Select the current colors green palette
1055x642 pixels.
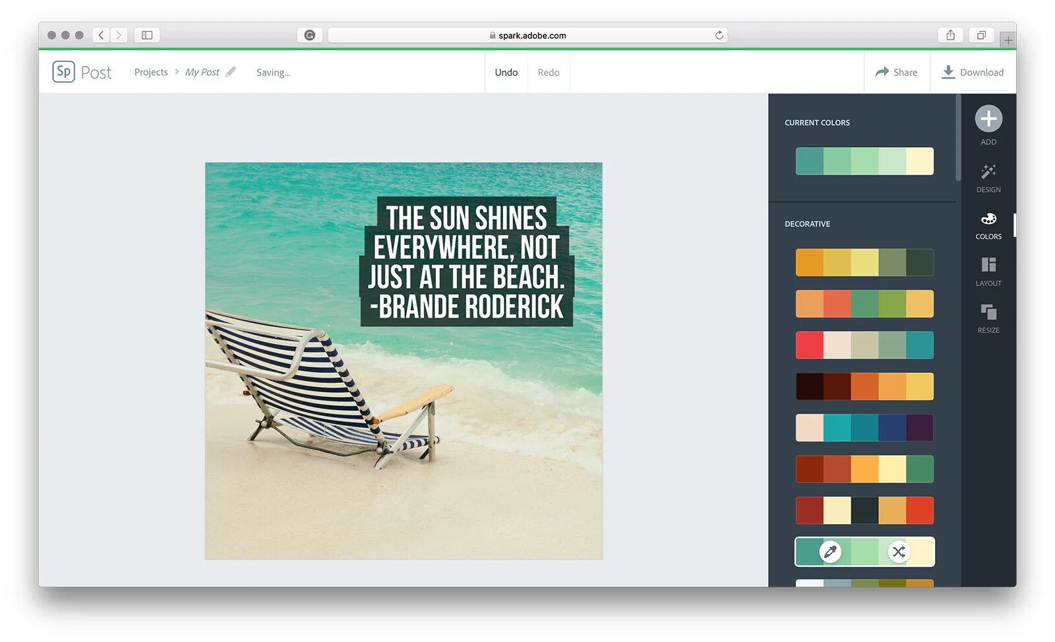(864, 161)
